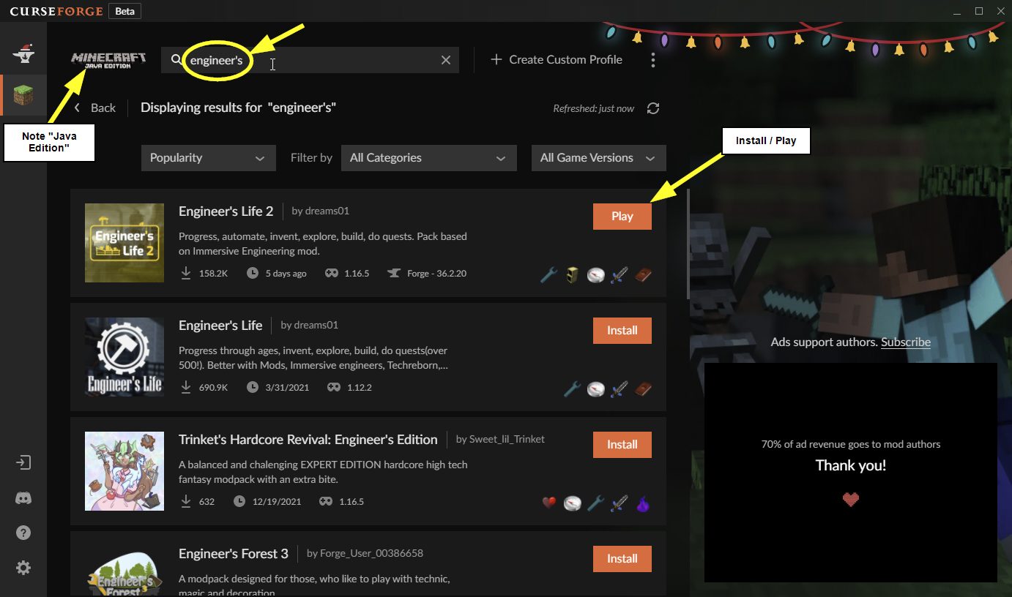Install the Engineer's Forest 3 modpack
Viewport: 1012px width, 597px height.
tap(622, 559)
